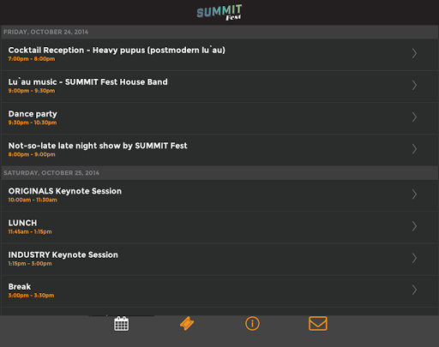Open the envelope mail tab icon
The image size is (439, 347).
point(318,324)
